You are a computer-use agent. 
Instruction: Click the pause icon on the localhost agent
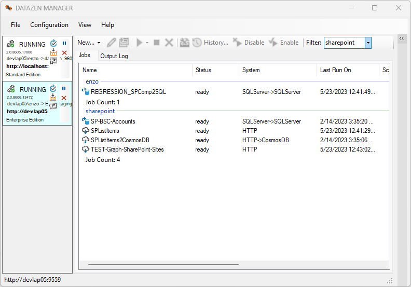pos(64,44)
